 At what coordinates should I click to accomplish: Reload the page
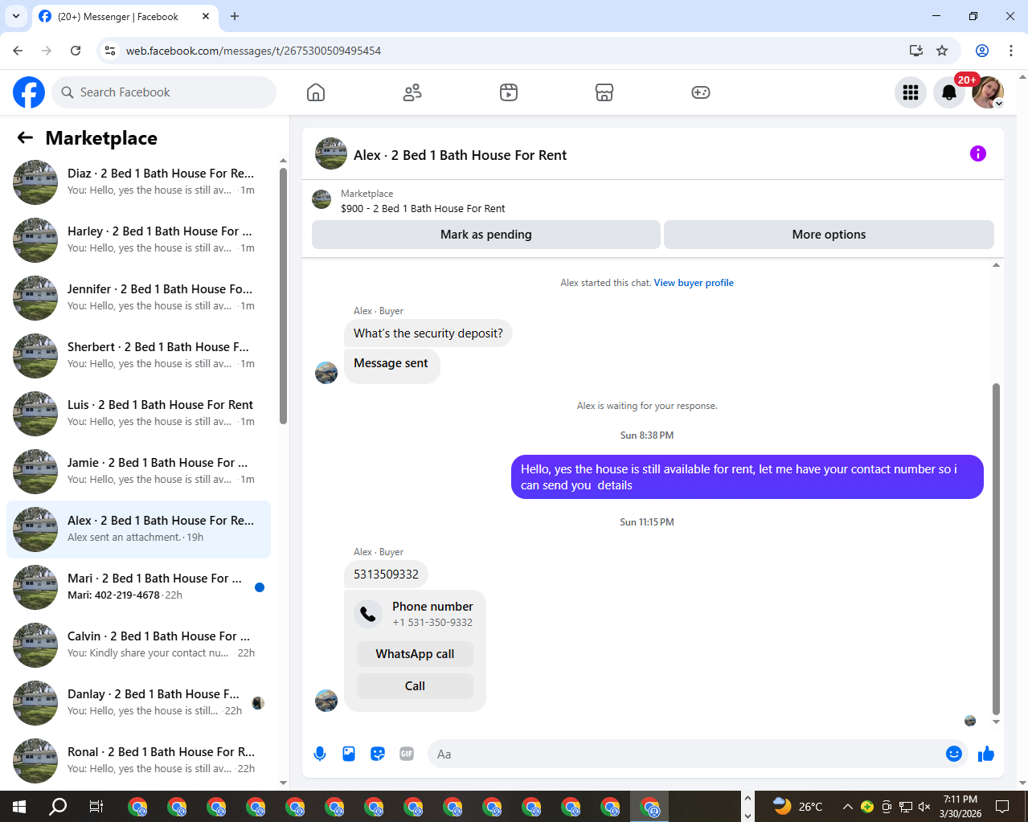[x=76, y=51]
